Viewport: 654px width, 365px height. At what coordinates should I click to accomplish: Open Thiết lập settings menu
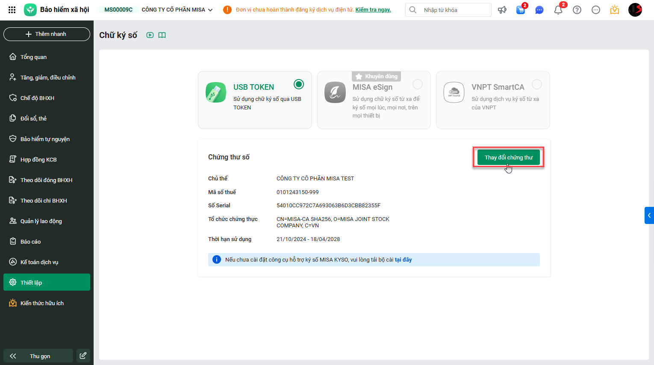[47, 282]
